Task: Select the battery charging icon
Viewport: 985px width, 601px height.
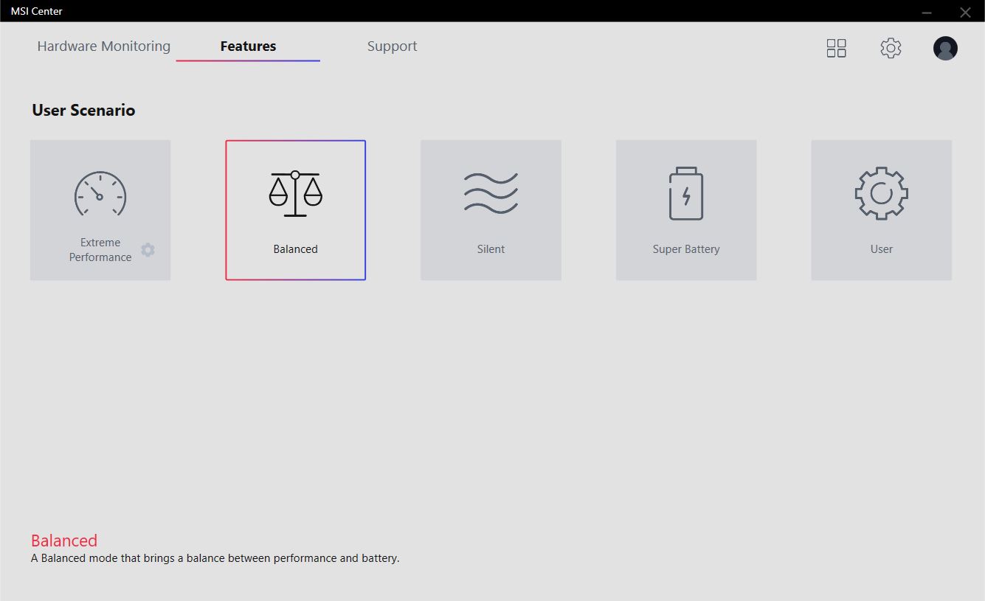Action: coord(686,193)
